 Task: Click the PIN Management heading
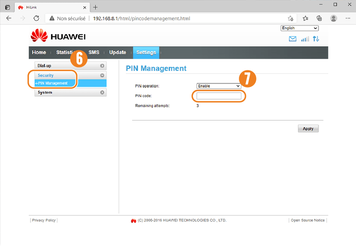[156, 69]
